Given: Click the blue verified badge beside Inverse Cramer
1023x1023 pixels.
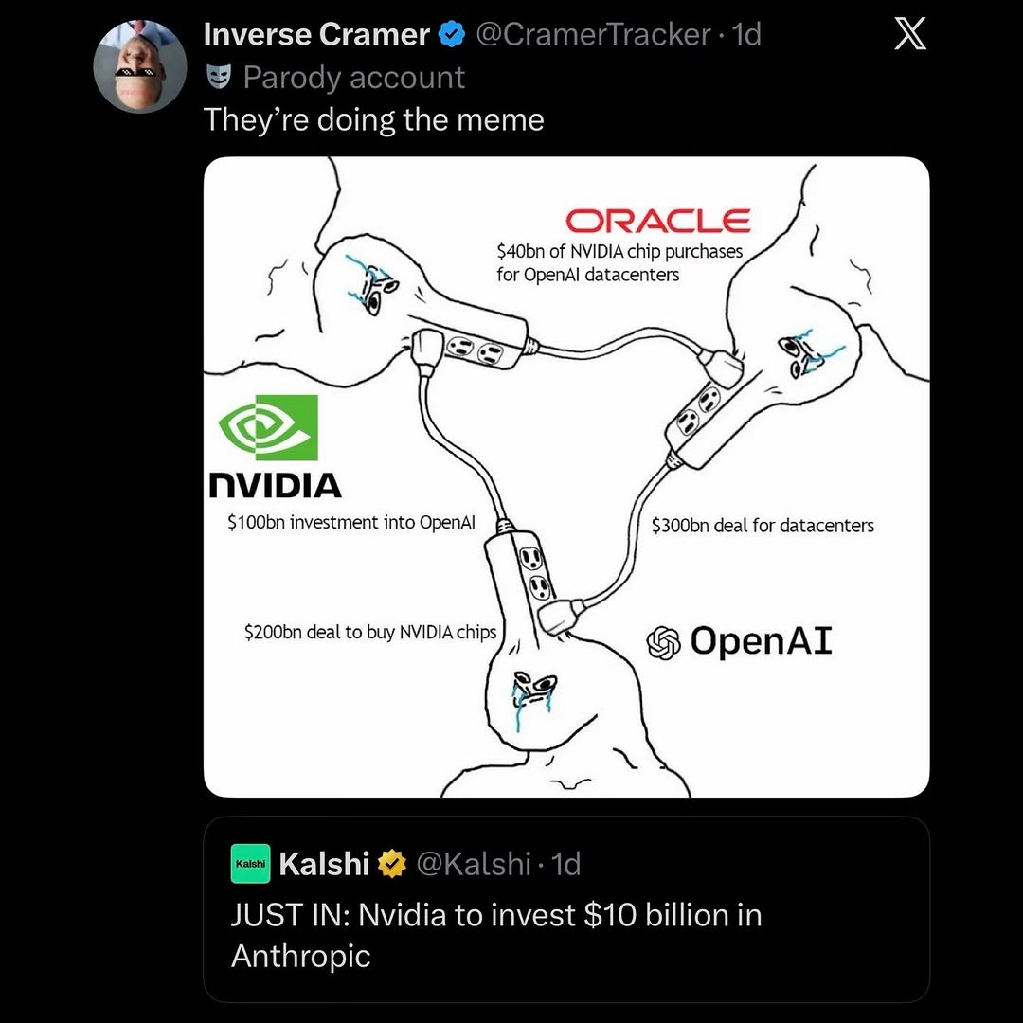Looking at the screenshot, I should (x=452, y=35).
